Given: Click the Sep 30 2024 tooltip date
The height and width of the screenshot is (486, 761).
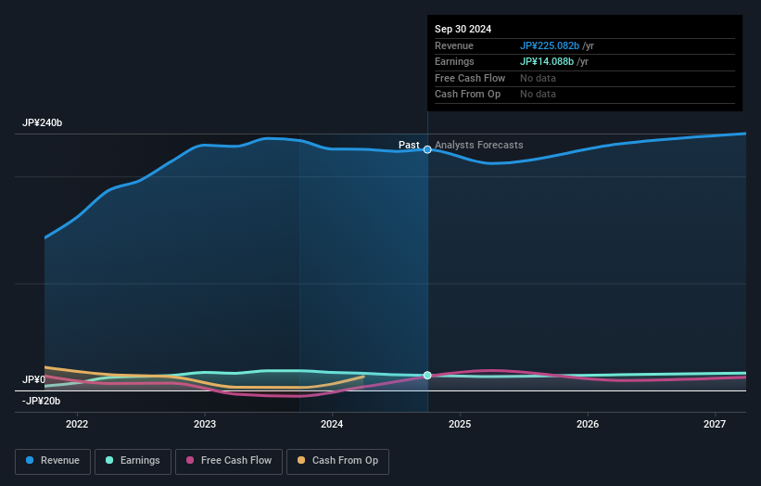Looking at the screenshot, I should click(463, 29).
